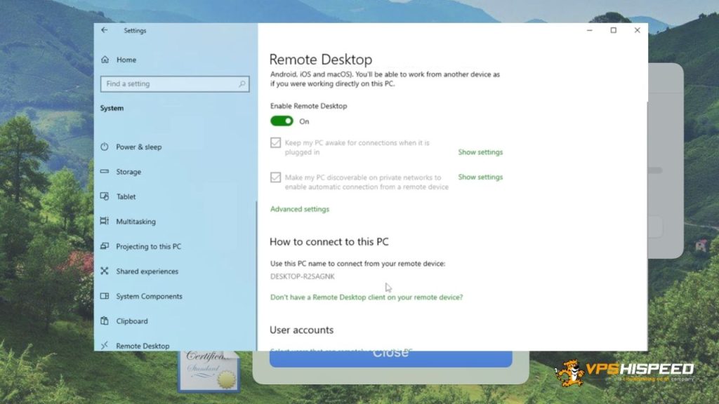Click the Home icon in sidebar
The height and width of the screenshot is (404, 719).
[x=105, y=60]
